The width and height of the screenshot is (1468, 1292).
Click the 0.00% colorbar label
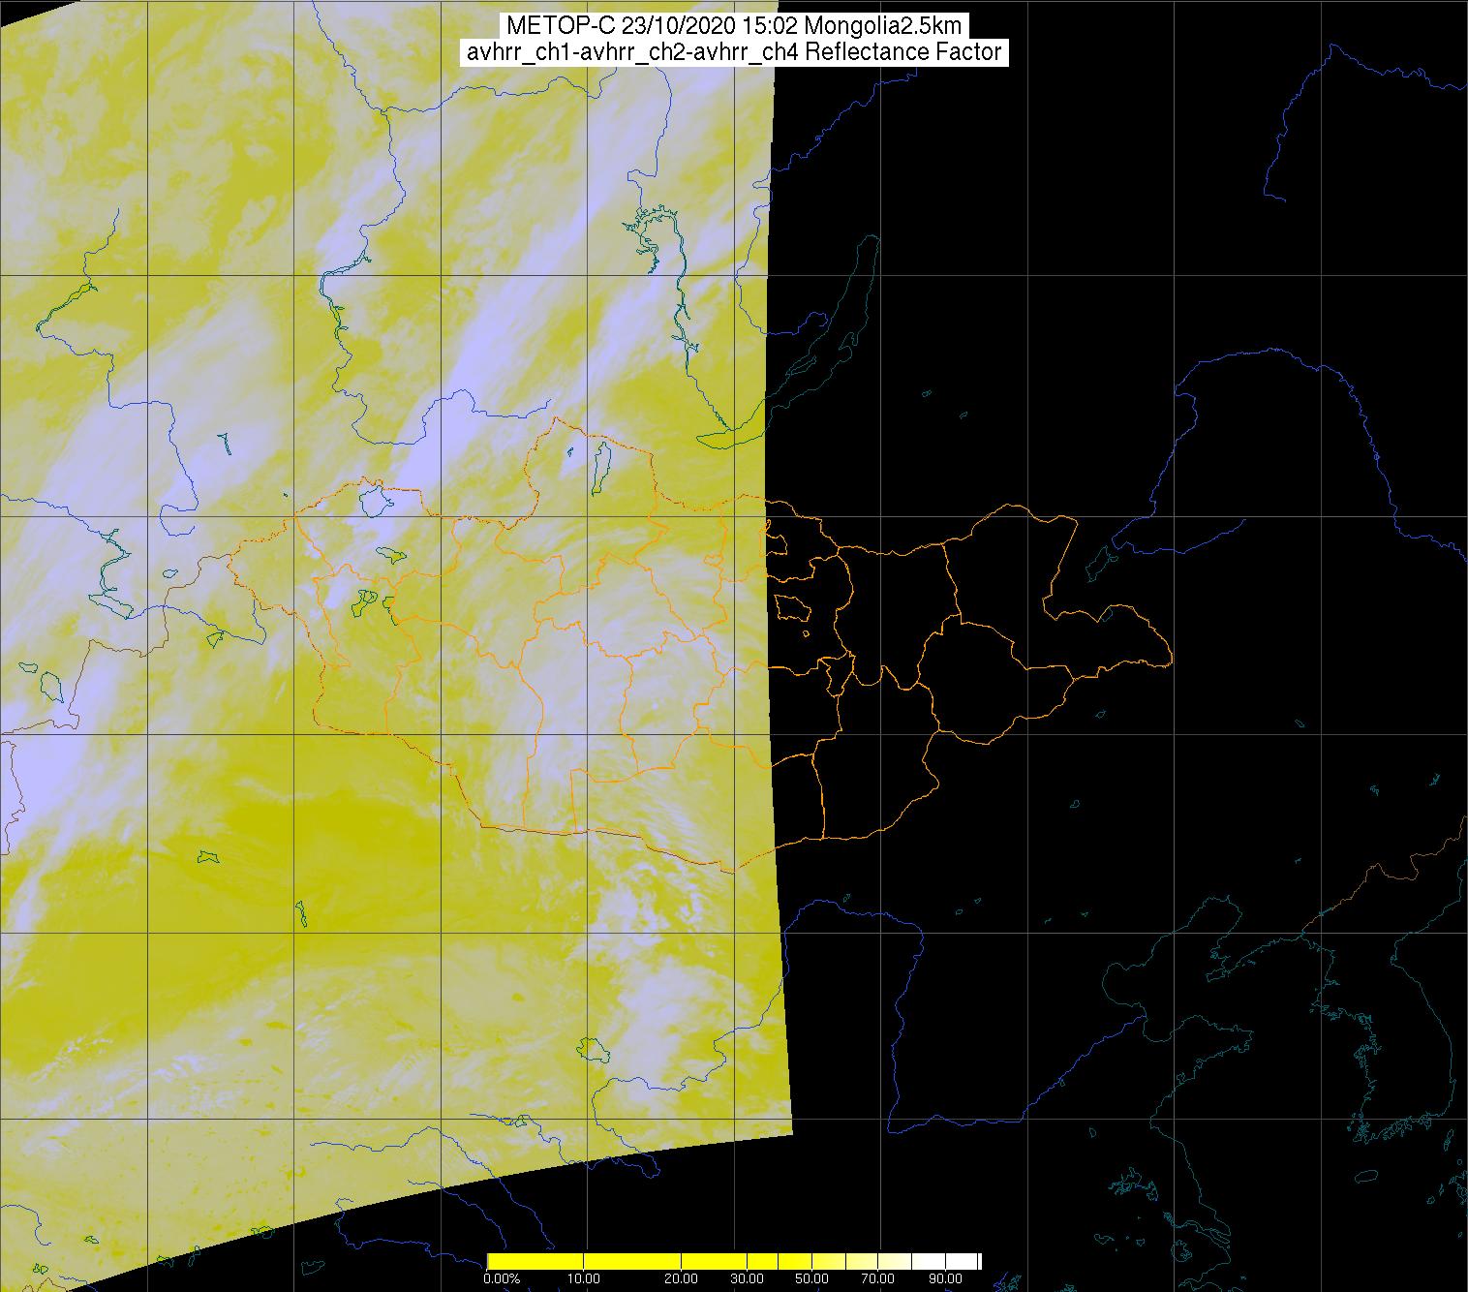[502, 1278]
